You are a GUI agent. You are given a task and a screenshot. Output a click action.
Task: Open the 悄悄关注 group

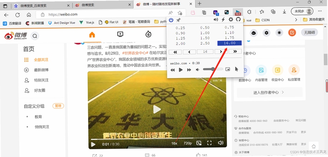[42, 127]
